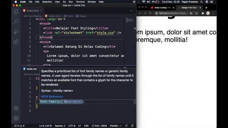Open the Edit menu
The image size is (228, 128).
pyautogui.click(x=37, y=2)
